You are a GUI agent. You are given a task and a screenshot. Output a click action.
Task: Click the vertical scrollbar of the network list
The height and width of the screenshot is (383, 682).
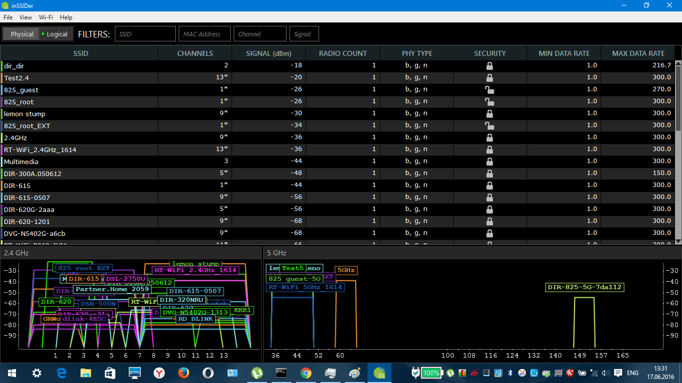coord(678,150)
